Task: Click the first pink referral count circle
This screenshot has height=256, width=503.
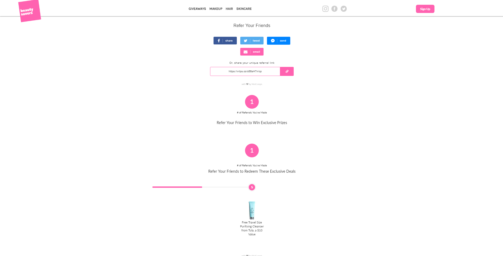Action: click(252, 102)
